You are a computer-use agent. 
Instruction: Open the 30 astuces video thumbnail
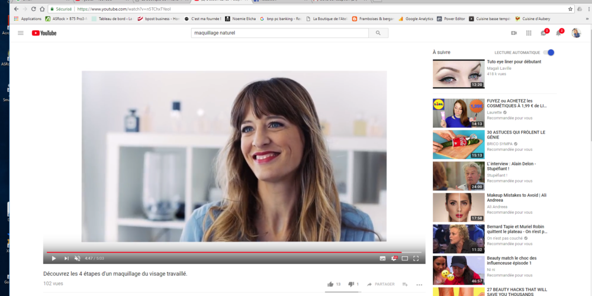pyautogui.click(x=459, y=144)
